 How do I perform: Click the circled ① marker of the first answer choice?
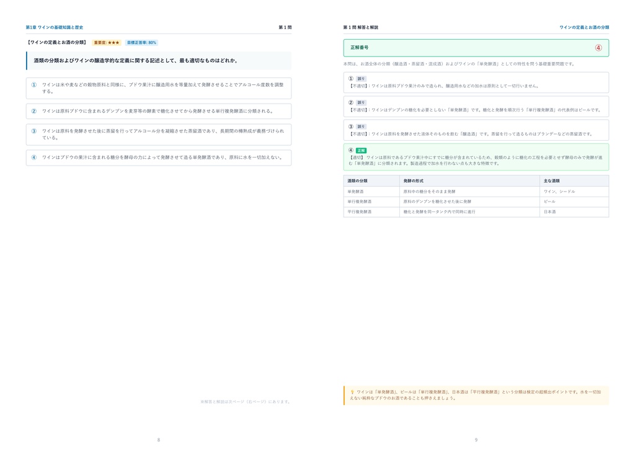pyautogui.click(x=34, y=85)
